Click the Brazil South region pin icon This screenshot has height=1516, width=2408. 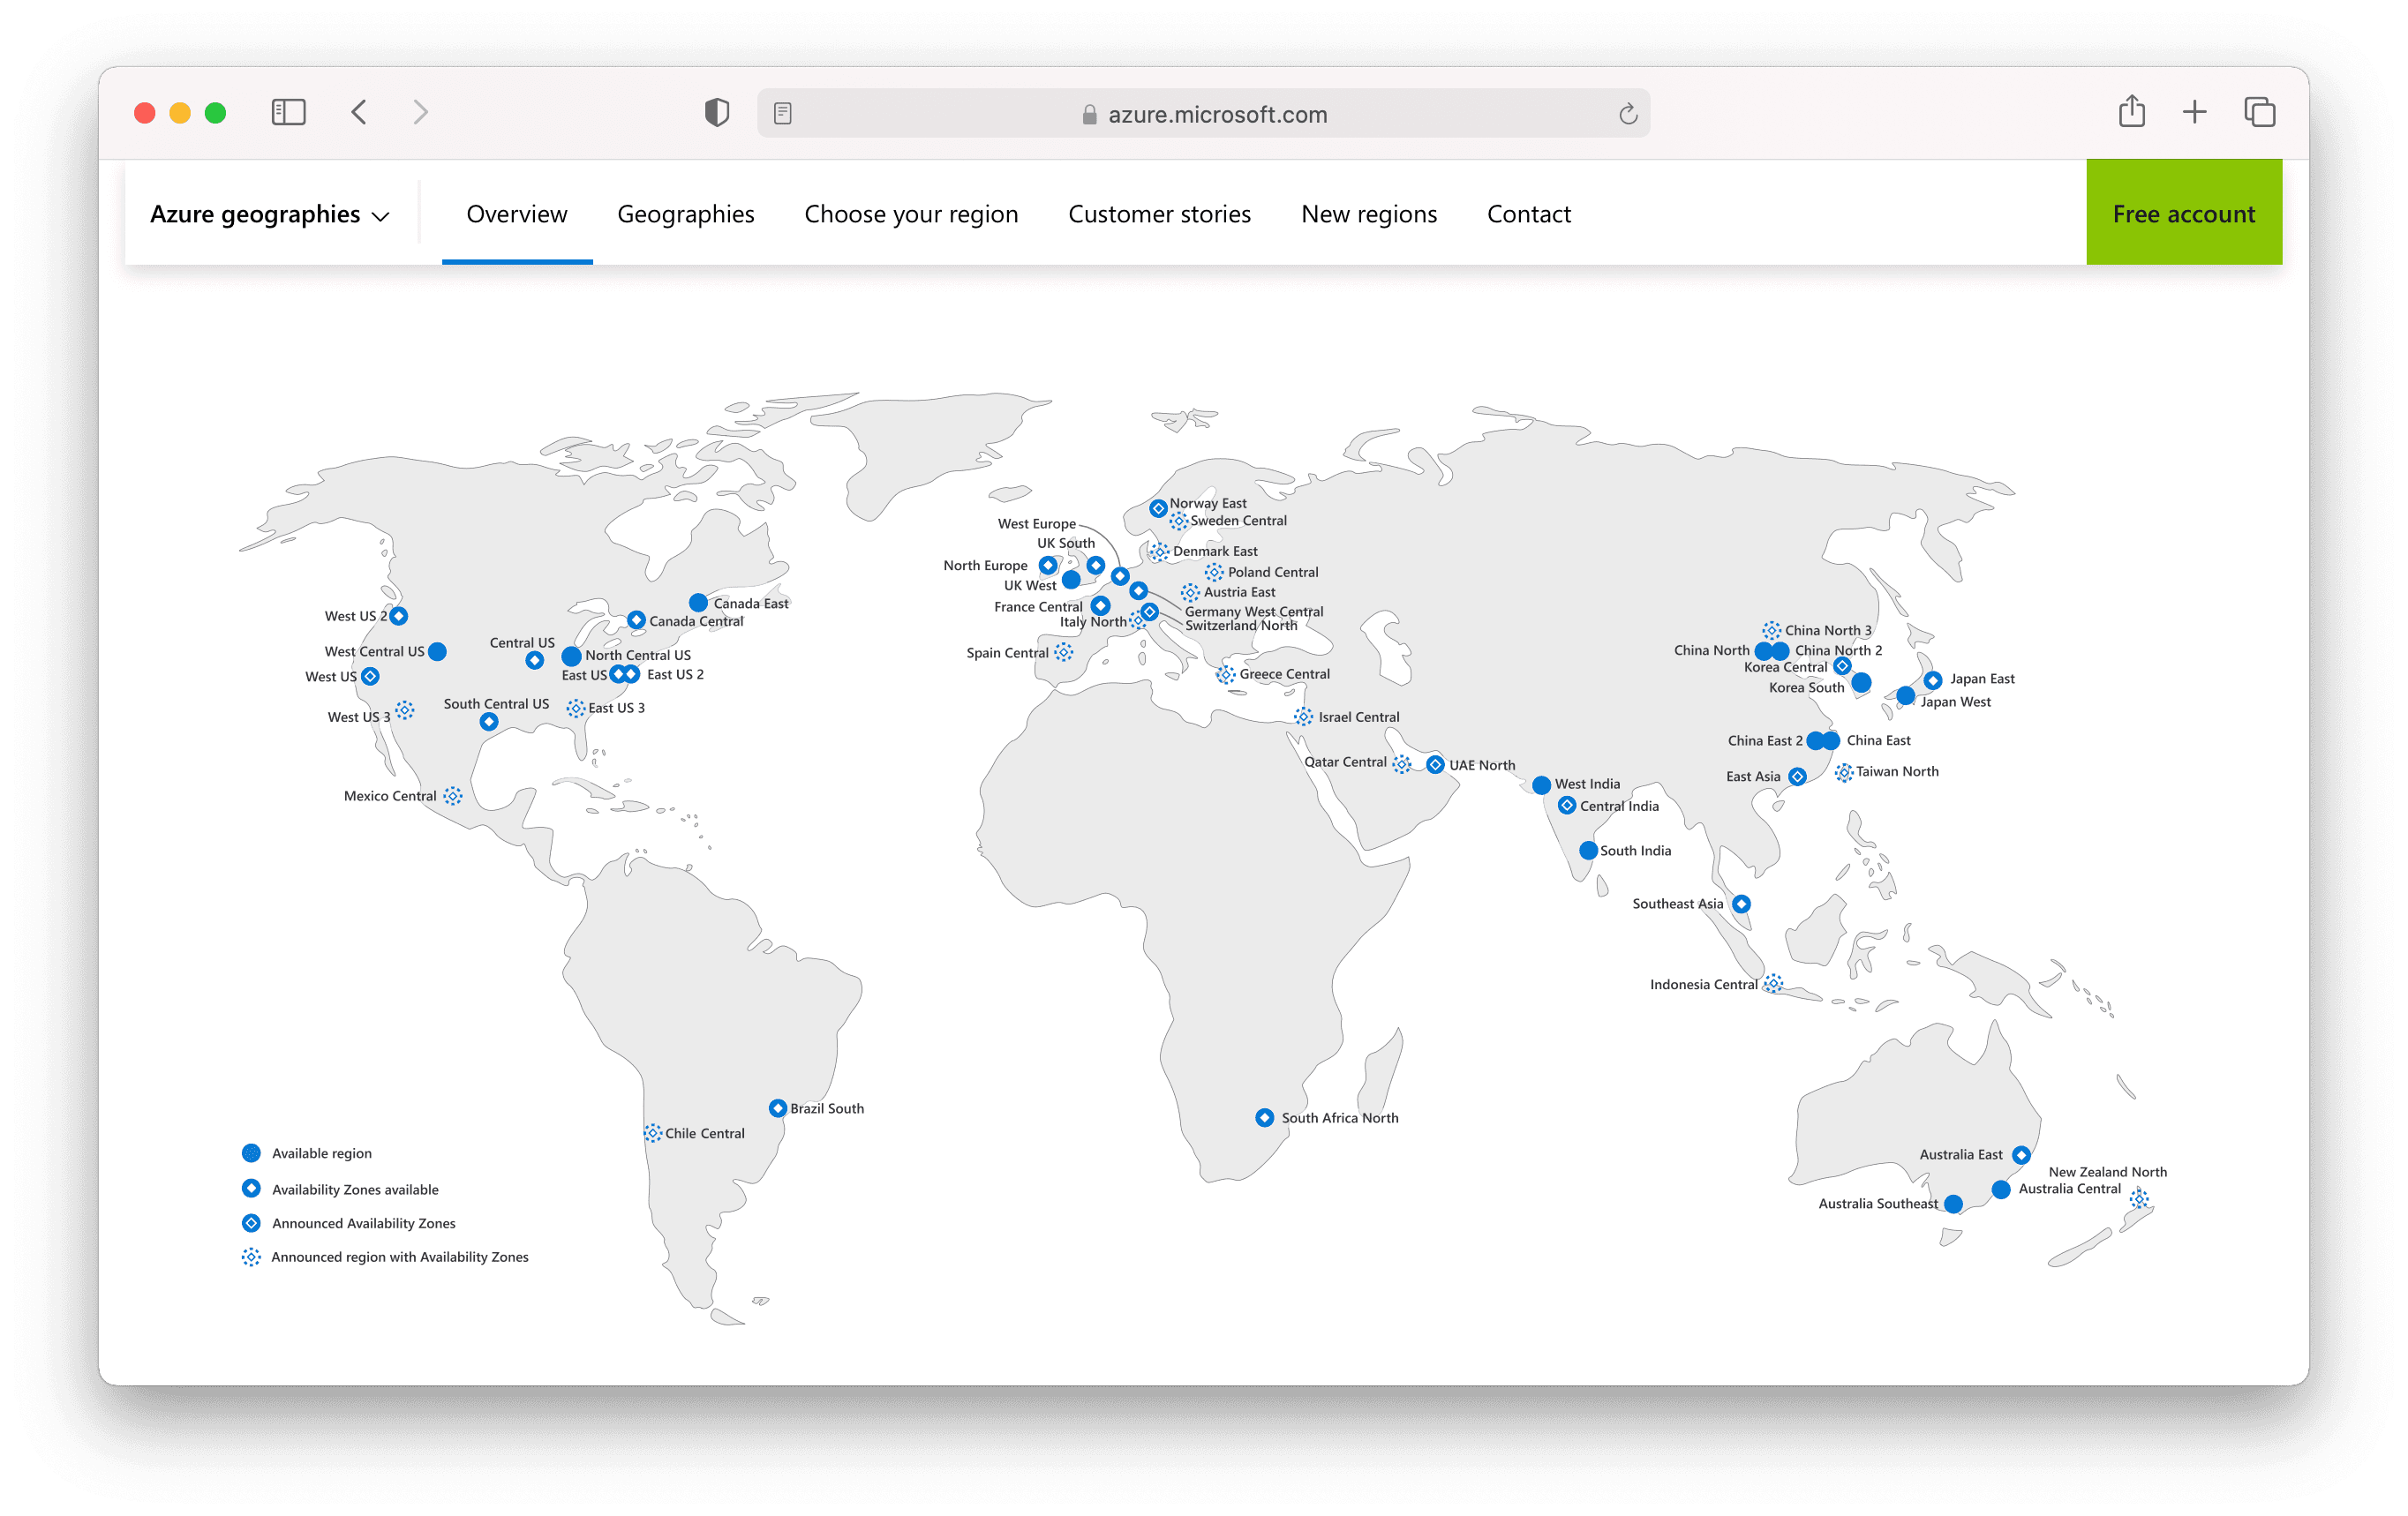pyautogui.click(x=777, y=1107)
